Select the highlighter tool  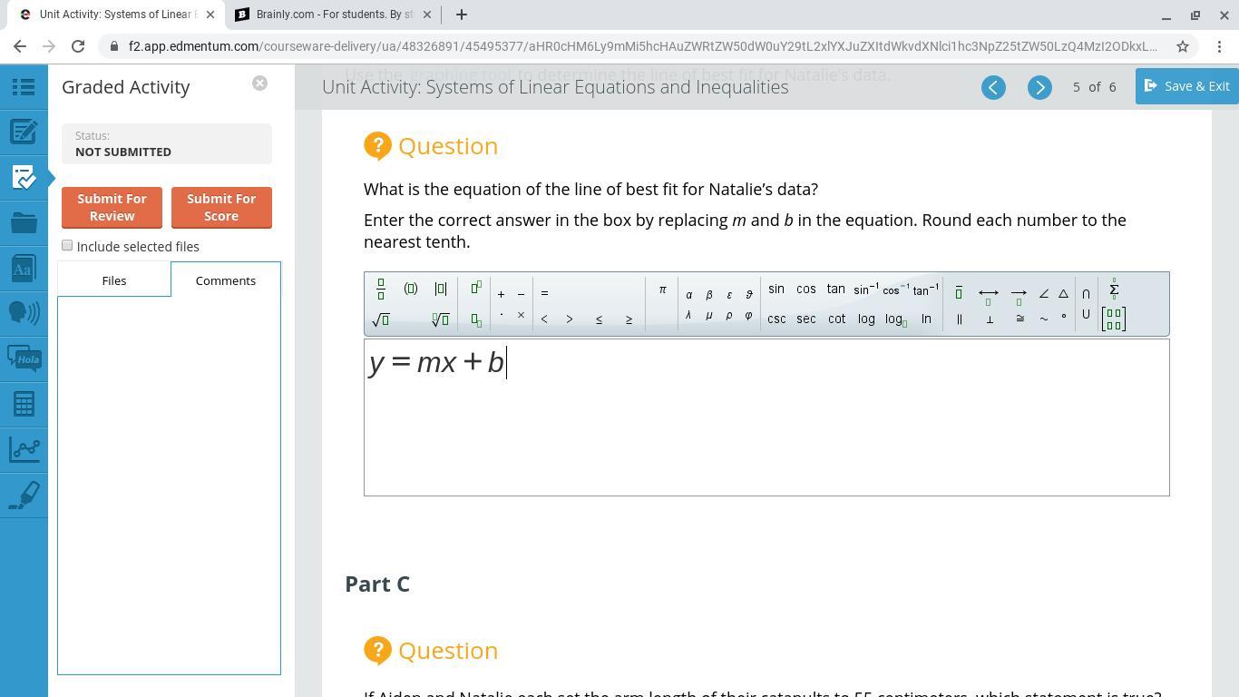point(24,495)
